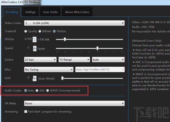Image resolution: width=170 pixels, height=122 pixels.
Task: Click the 'Misc' label
Action: coord(8,69)
